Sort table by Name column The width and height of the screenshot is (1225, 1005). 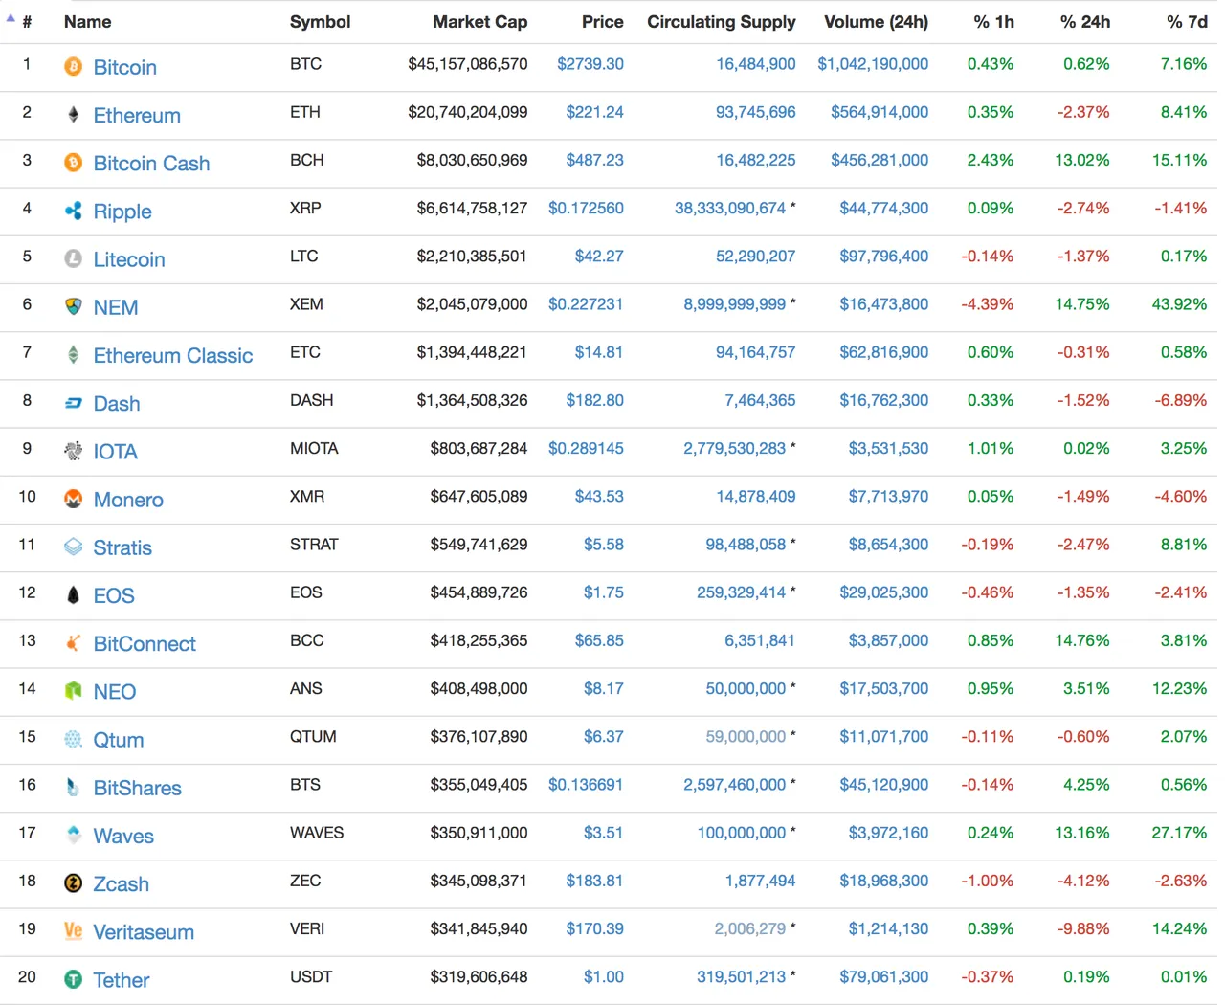87,22
